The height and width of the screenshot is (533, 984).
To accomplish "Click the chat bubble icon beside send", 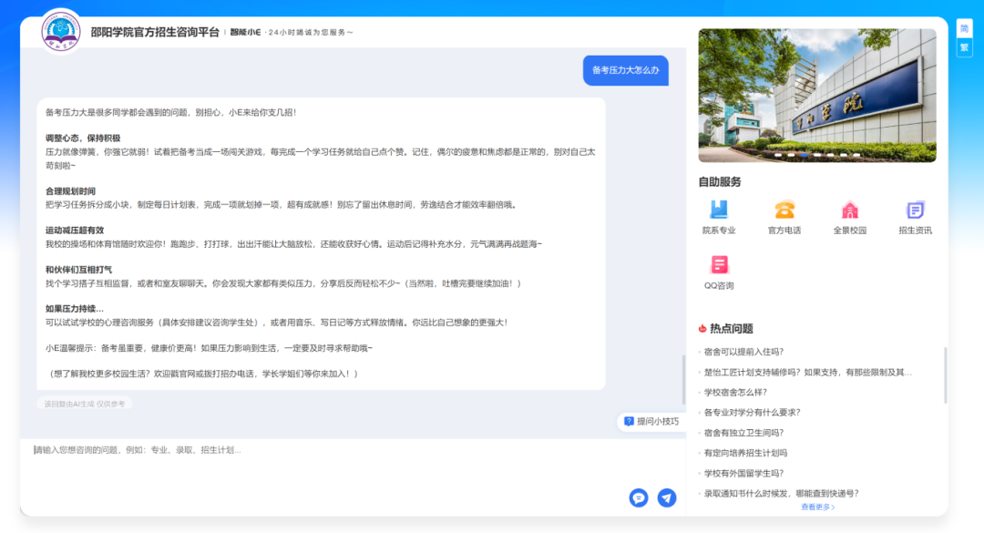I will pyautogui.click(x=639, y=497).
